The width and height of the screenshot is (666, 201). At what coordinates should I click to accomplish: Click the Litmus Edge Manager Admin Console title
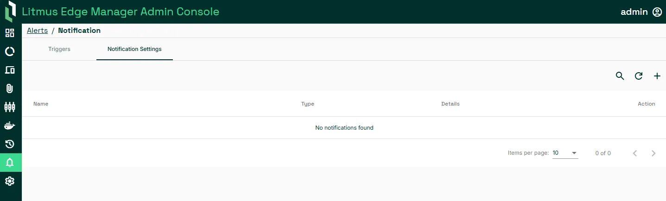coord(121,12)
